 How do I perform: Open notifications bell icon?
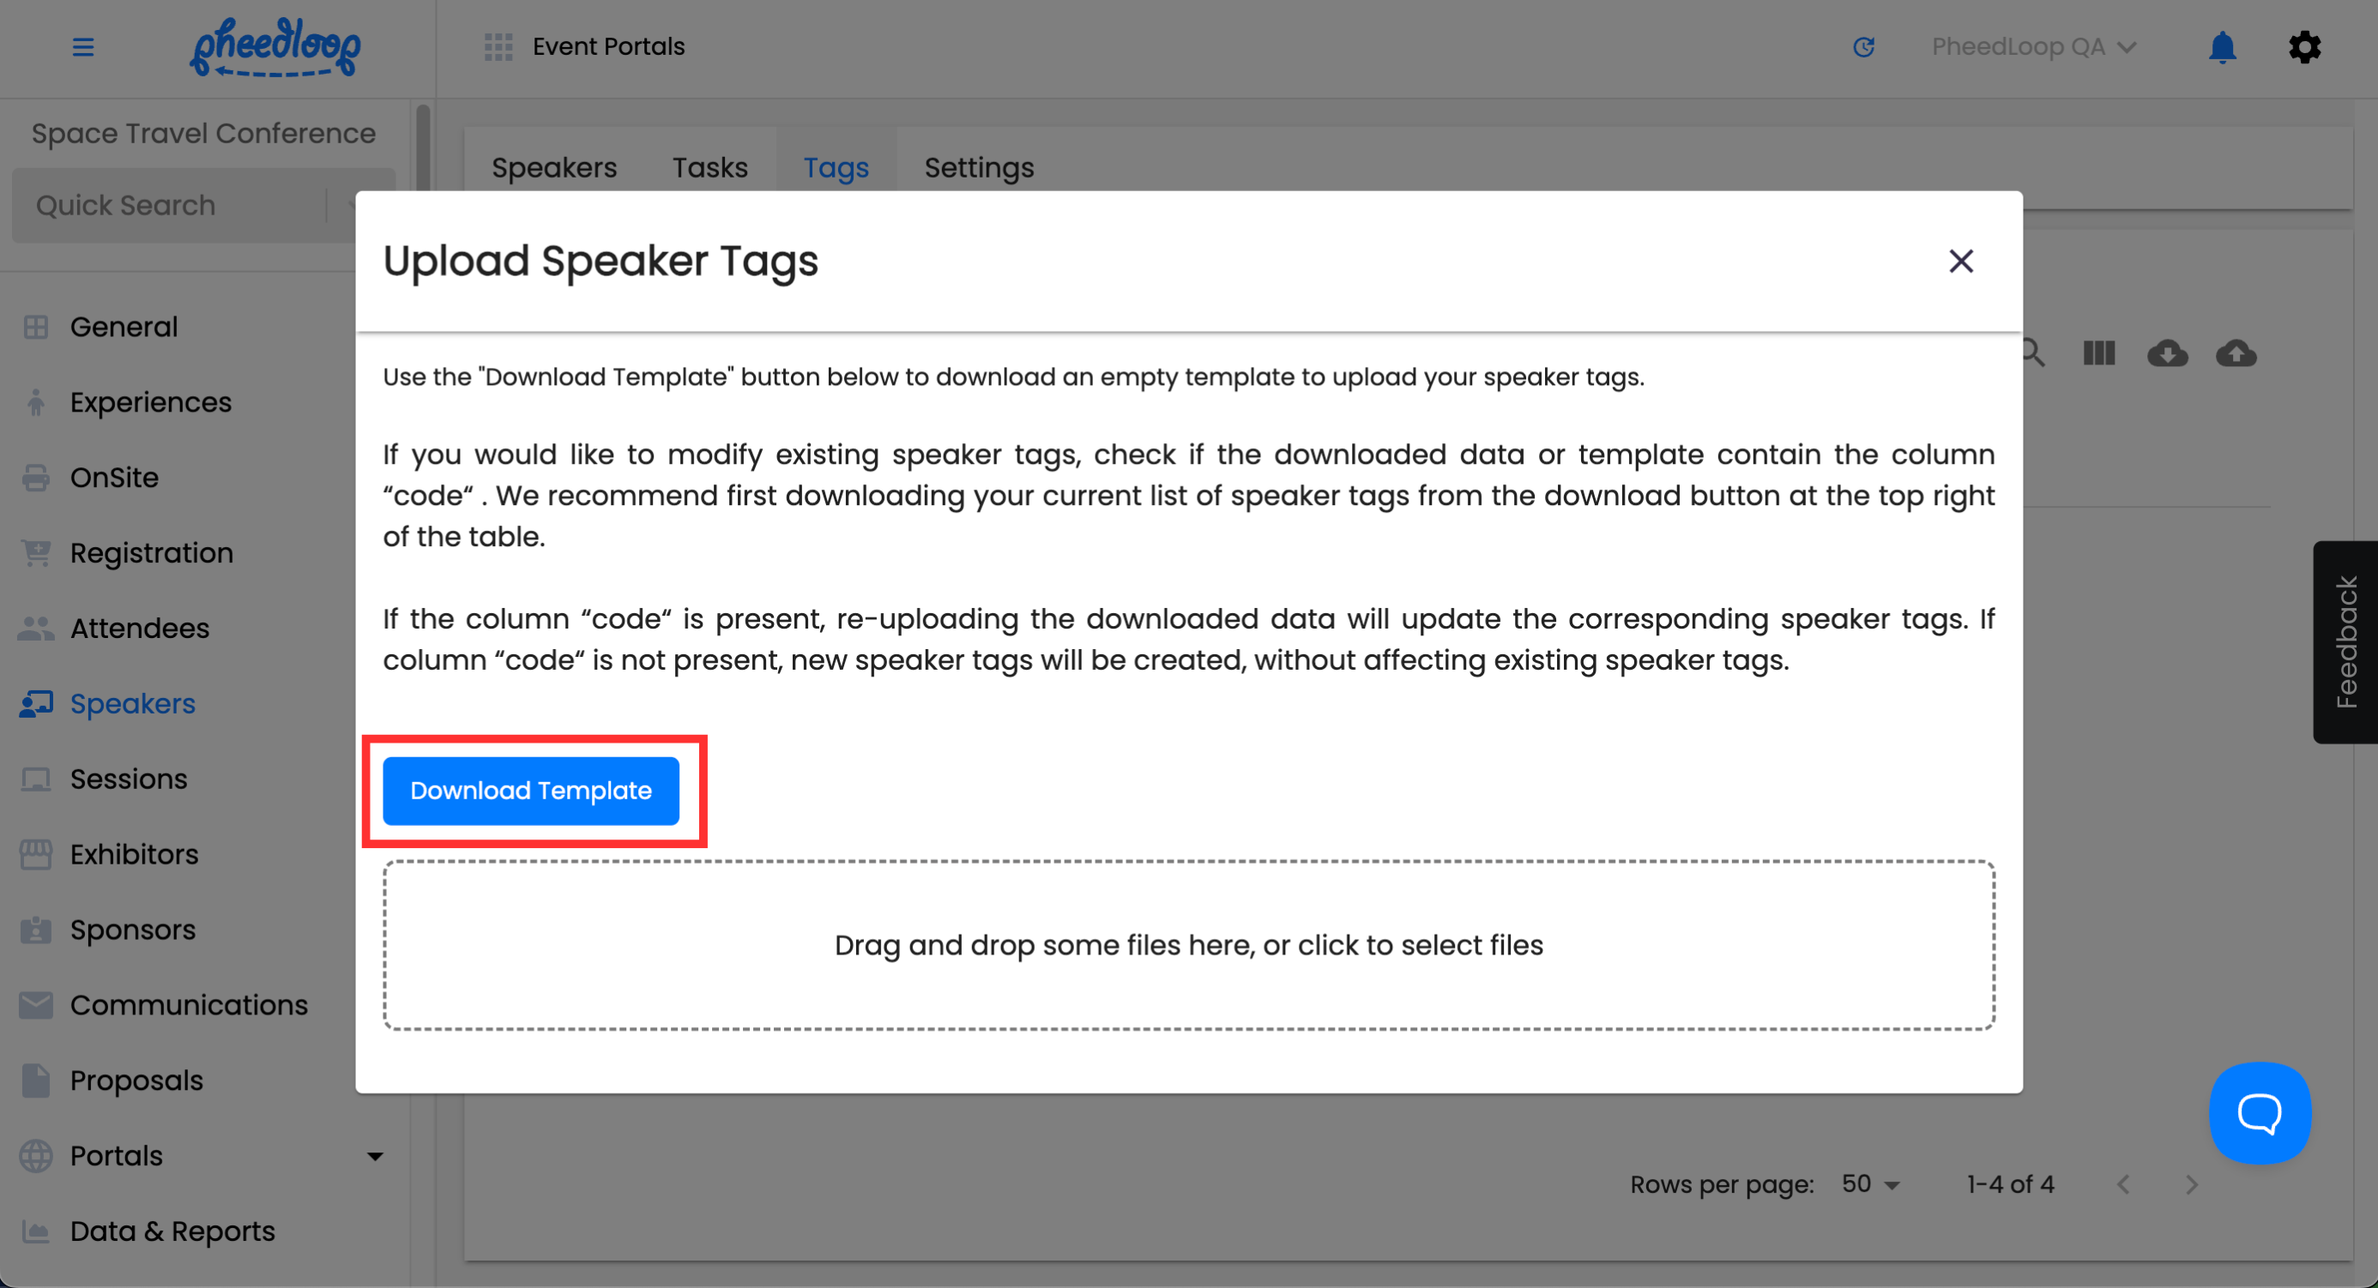[x=2222, y=46]
